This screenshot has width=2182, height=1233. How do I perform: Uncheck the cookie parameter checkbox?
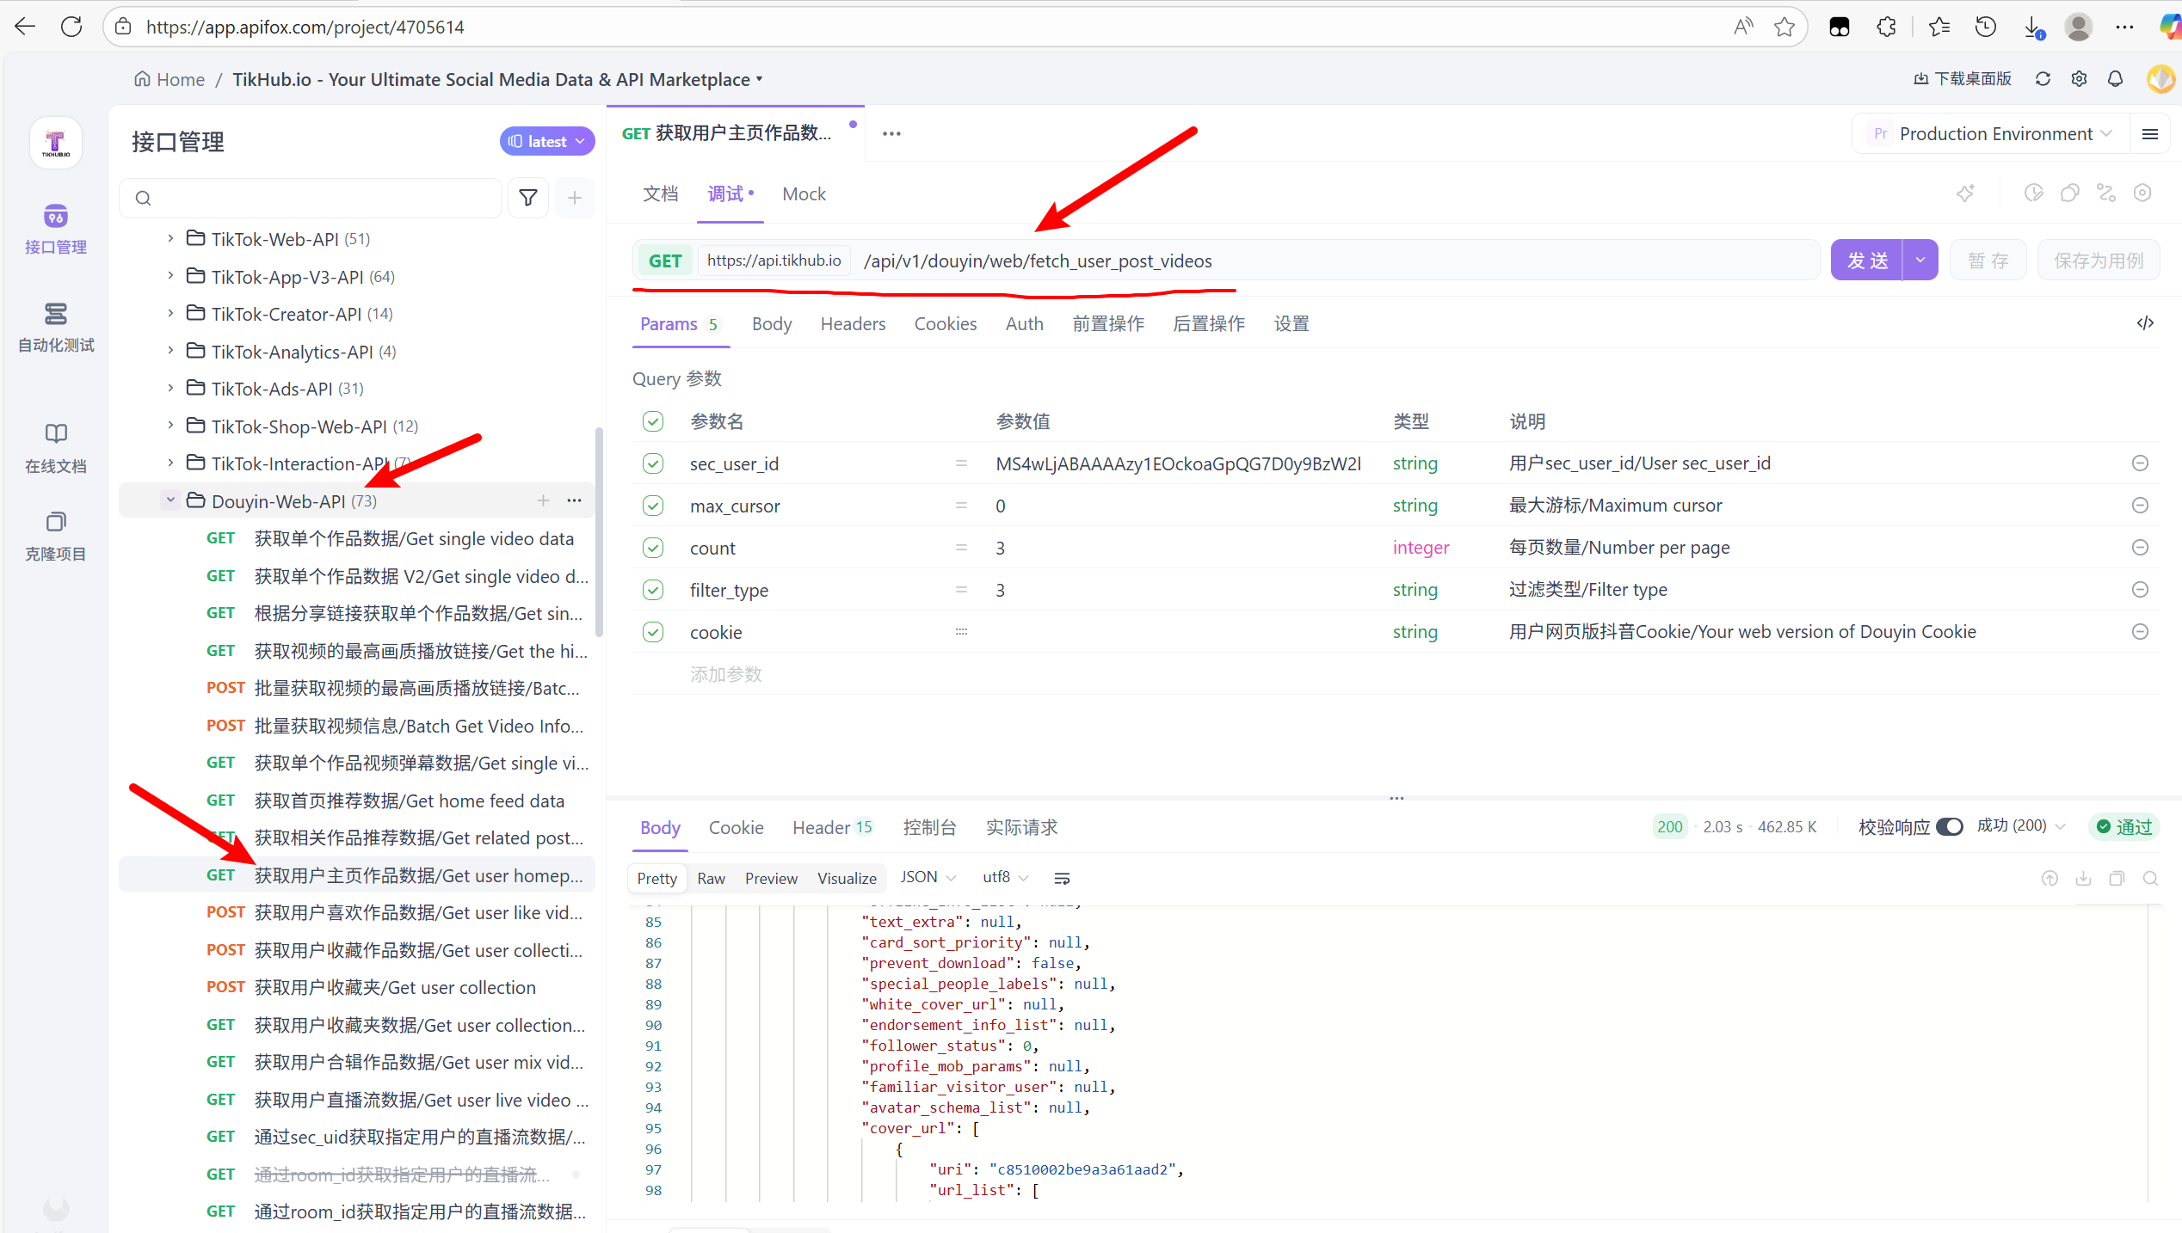653,632
